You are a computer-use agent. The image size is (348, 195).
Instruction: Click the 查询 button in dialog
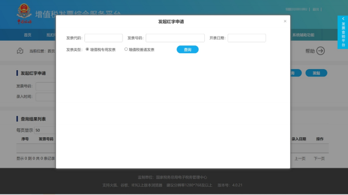click(187, 50)
